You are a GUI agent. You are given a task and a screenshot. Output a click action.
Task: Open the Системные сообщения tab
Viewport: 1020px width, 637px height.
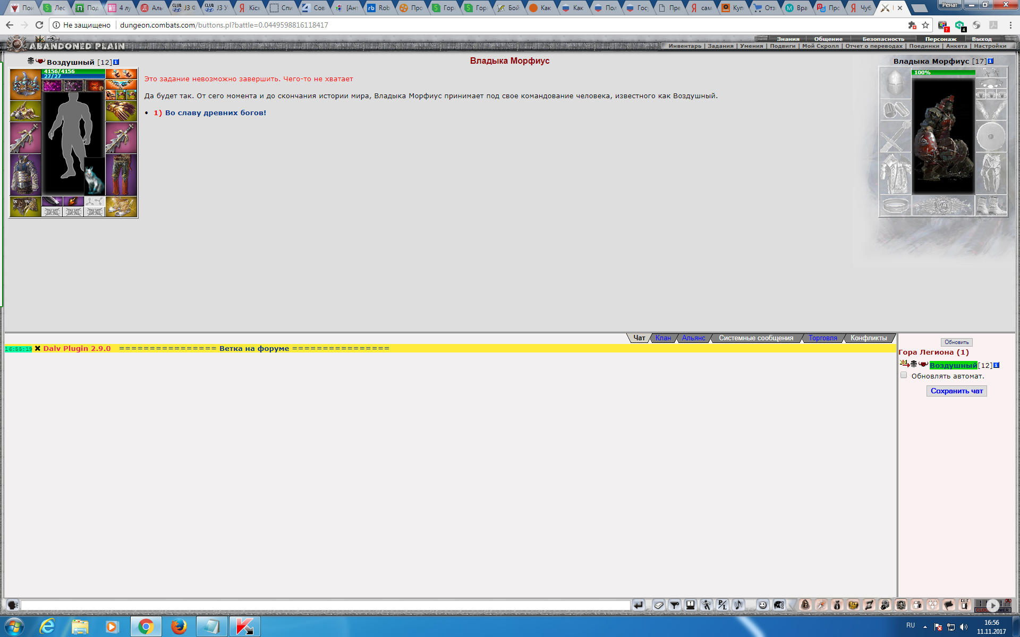click(756, 338)
